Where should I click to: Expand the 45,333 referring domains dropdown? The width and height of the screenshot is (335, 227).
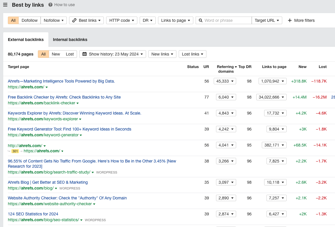point(225,81)
